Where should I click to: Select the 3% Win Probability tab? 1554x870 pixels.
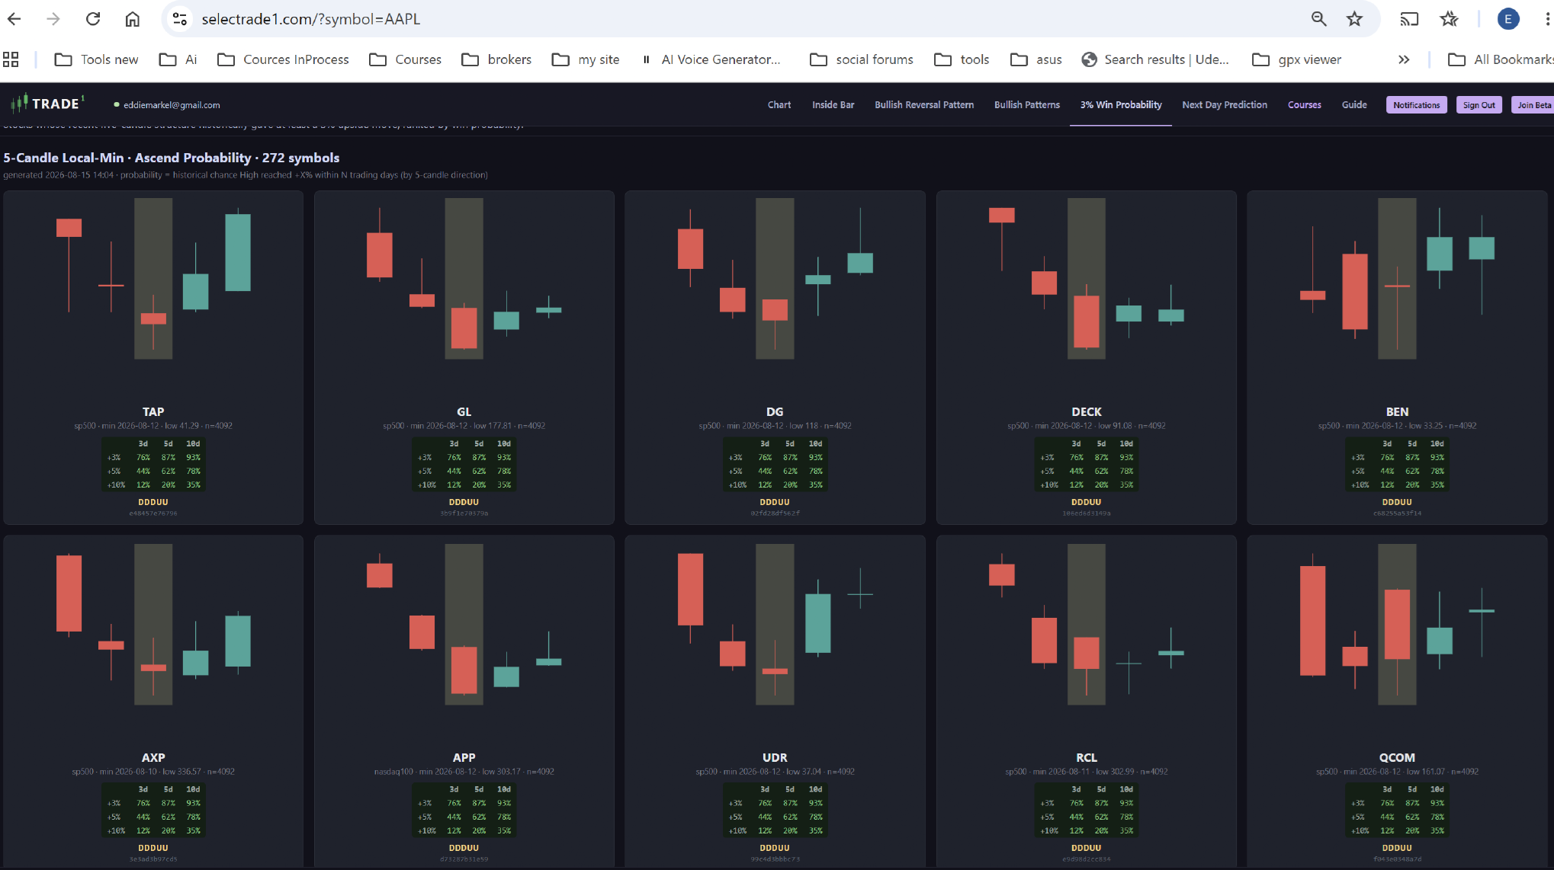tap(1121, 105)
